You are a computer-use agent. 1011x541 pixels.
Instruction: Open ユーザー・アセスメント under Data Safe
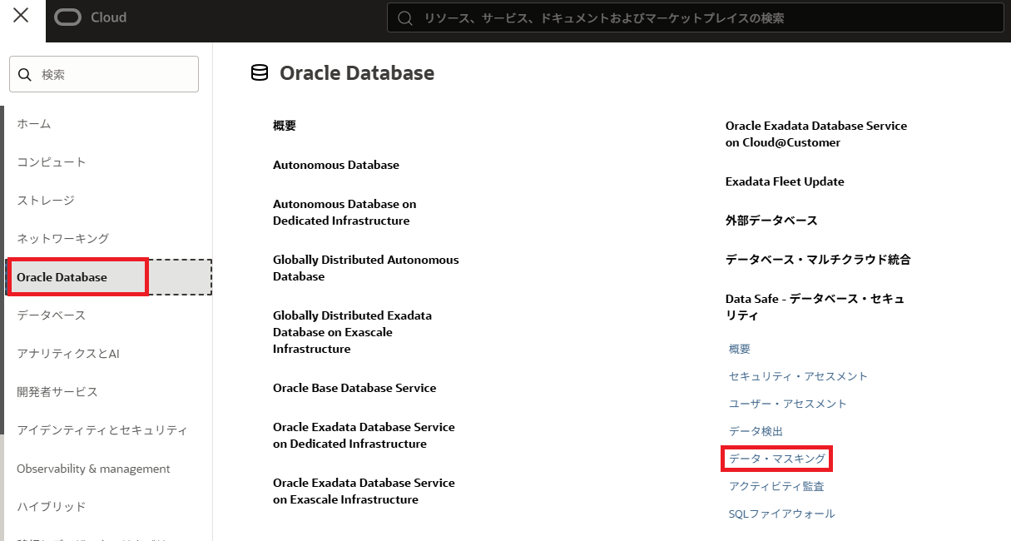click(x=788, y=404)
